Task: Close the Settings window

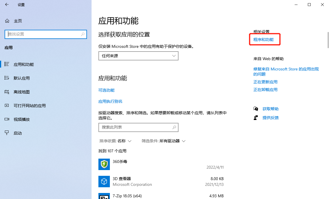Action: 322,5
